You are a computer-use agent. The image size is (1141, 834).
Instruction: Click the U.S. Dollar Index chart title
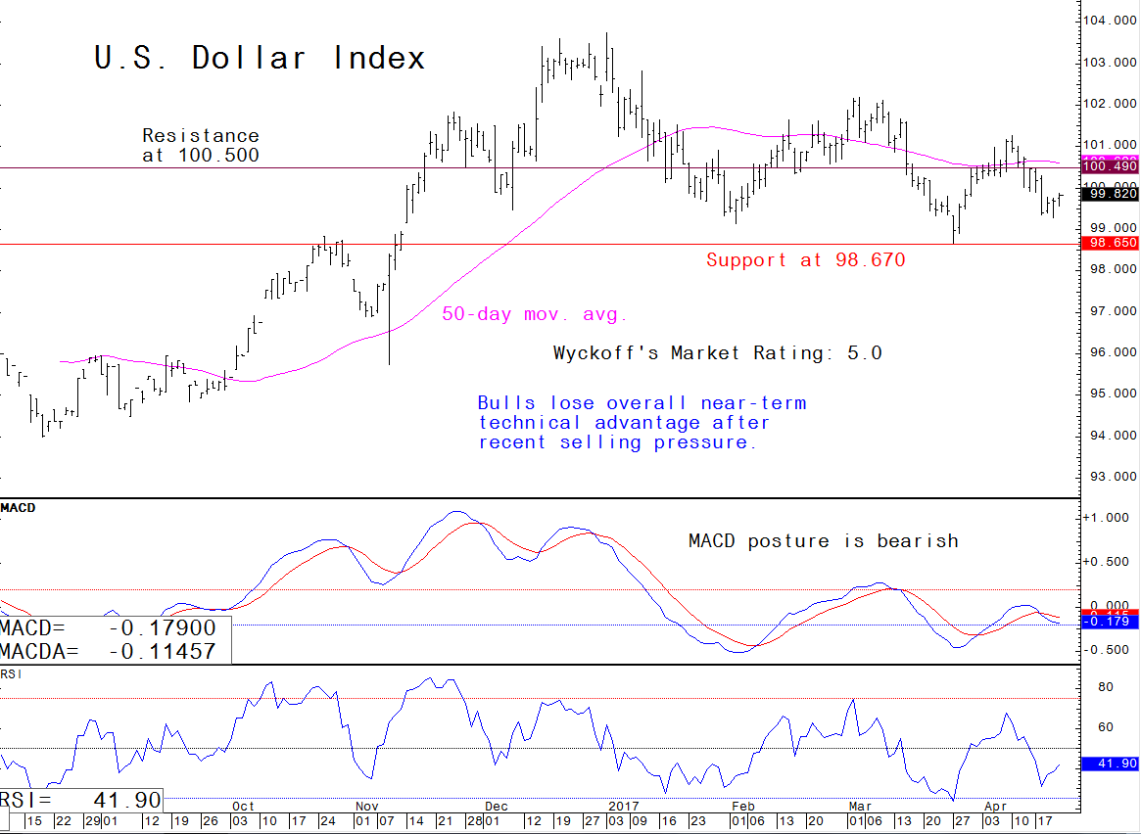[x=260, y=59]
